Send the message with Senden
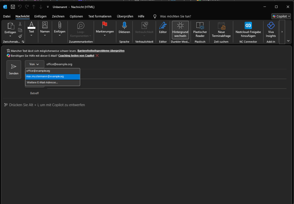 [14, 70]
